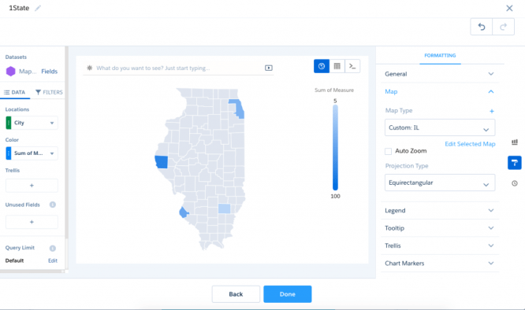Open the Custom: IL map type dropdown
Image resolution: width=525 pixels, height=310 pixels.
tap(440, 127)
